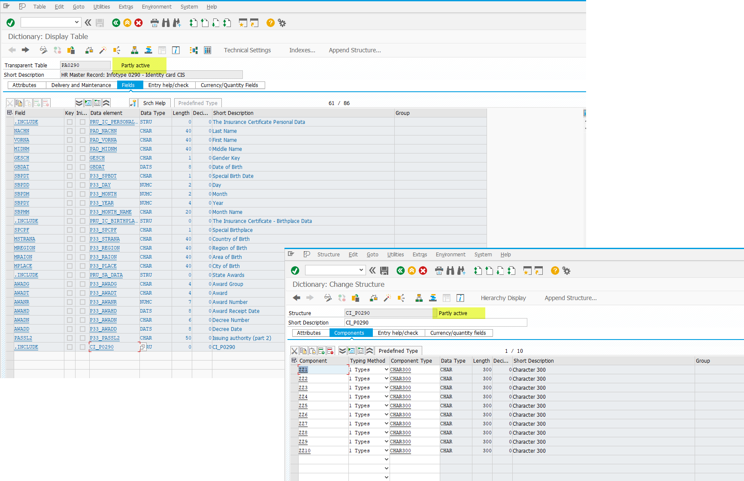Screen dimensions: 744x481
Task: Open the Structure menu
Action: click(x=328, y=255)
